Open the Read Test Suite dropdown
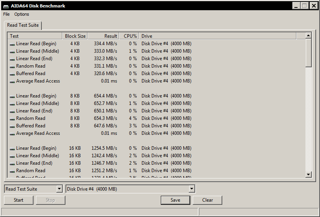Image resolution: width=320 pixels, height=217 pixels. pyautogui.click(x=59, y=189)
